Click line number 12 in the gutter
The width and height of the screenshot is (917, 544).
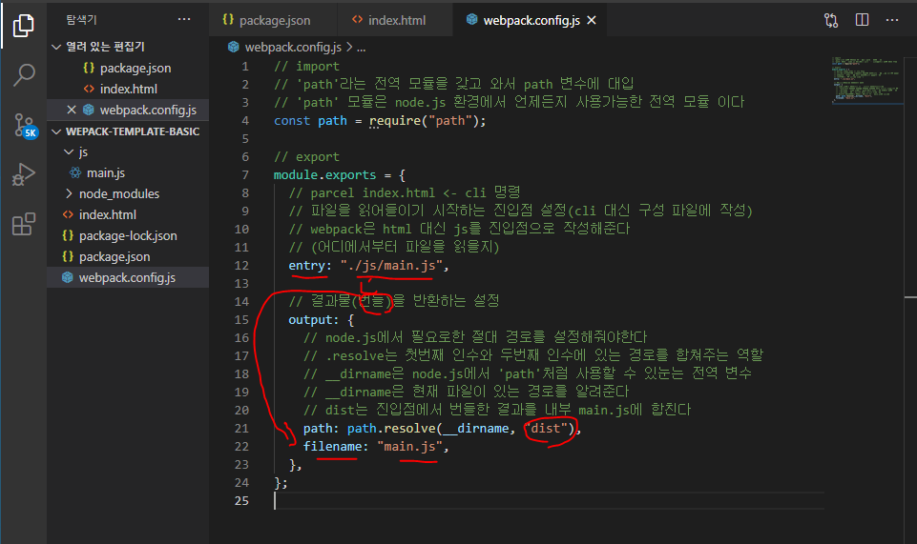(x=241, y=266)
